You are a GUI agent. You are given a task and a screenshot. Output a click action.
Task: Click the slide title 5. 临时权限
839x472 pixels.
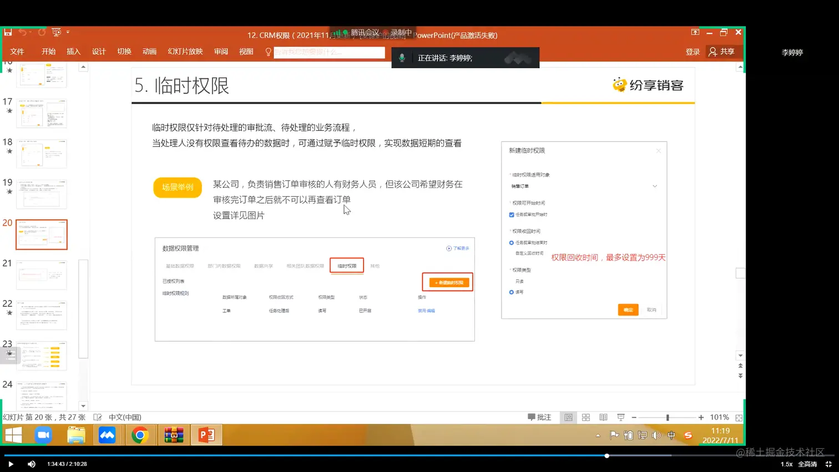coord(181,85)
